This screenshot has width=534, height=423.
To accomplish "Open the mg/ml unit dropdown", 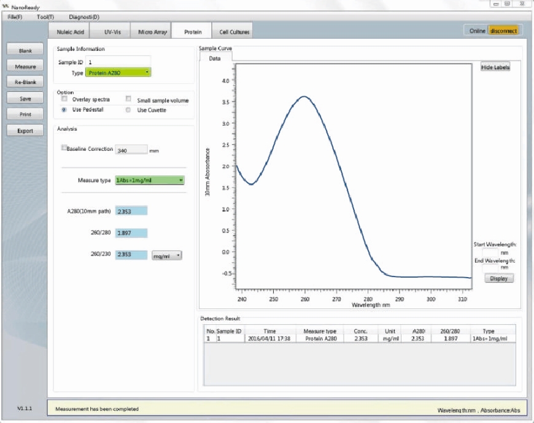I will (166, 256).
